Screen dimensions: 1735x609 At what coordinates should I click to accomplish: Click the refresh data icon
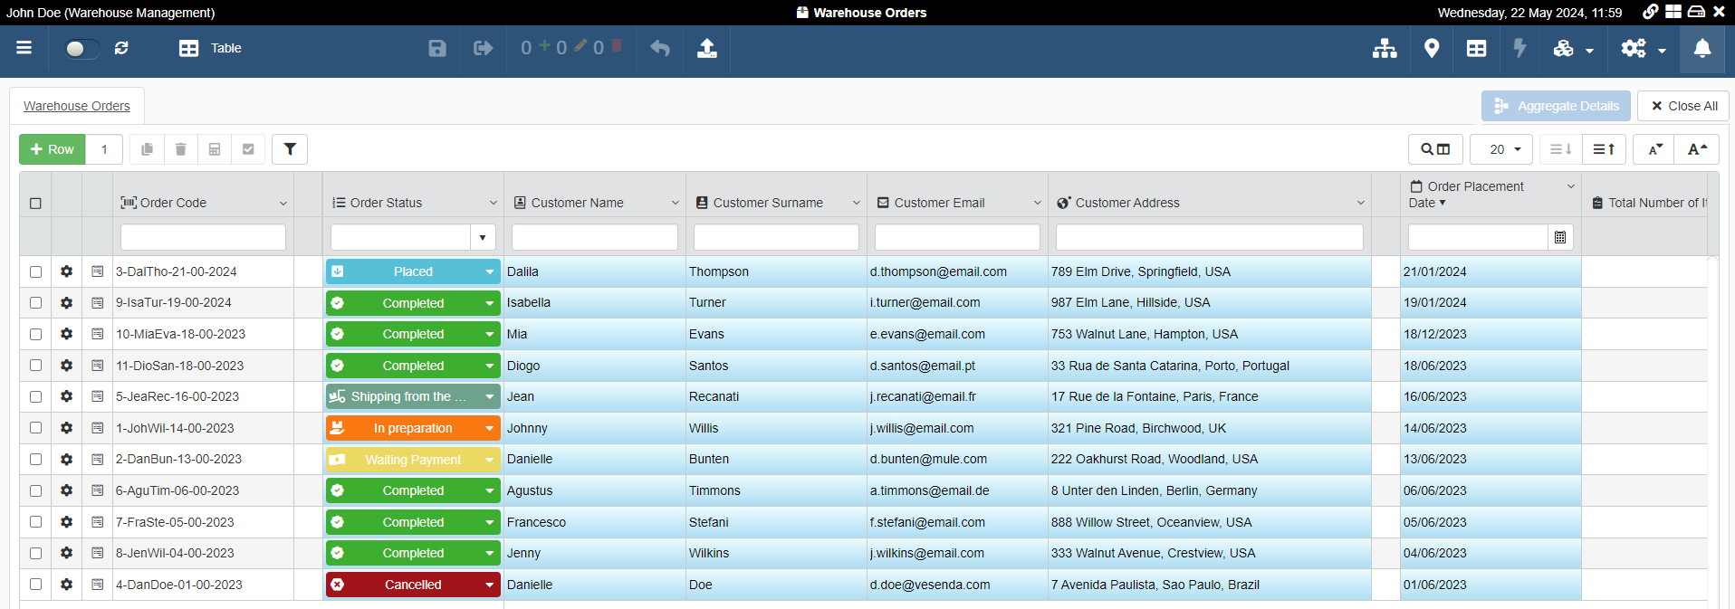click(x=121, y=48)
